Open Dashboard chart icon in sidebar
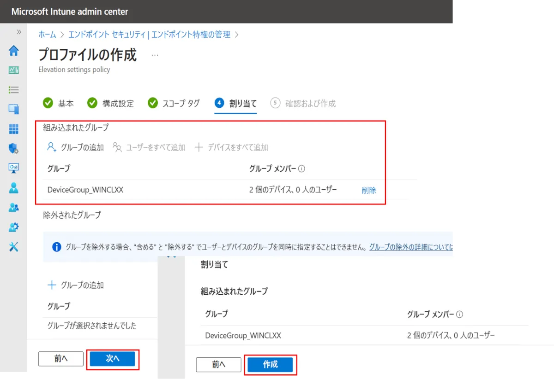 14,70
